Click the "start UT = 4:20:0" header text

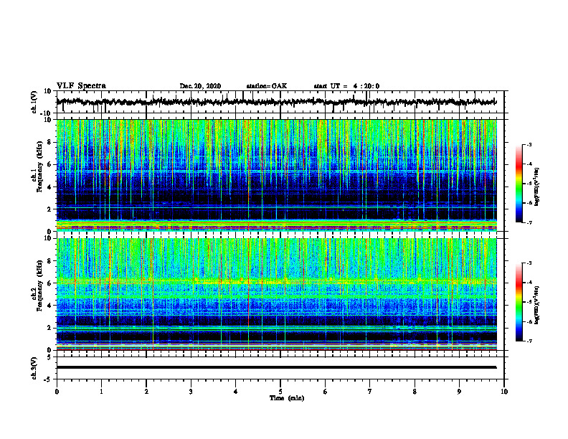point(346,86)
